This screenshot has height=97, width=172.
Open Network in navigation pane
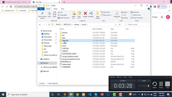[x=46, y=71]
